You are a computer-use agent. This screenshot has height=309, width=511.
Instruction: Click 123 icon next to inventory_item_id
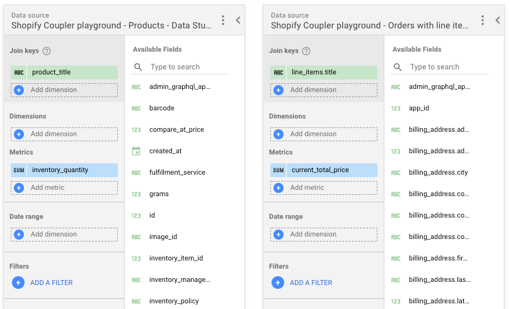tap(136, 259)
